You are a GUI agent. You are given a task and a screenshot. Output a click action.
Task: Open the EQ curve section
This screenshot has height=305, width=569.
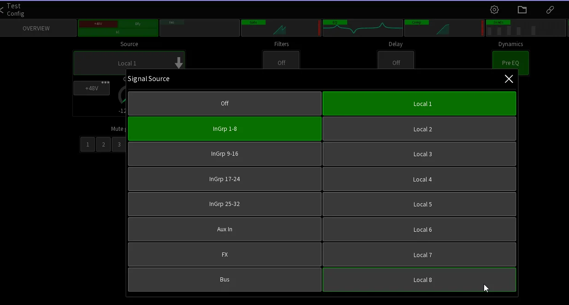click(x=362, y=28)
